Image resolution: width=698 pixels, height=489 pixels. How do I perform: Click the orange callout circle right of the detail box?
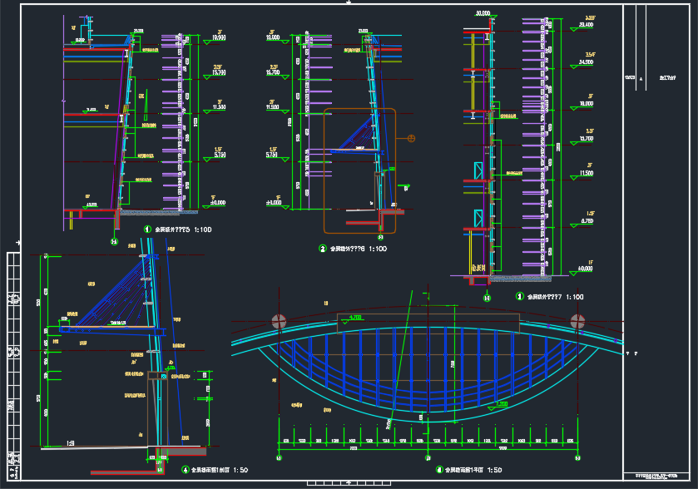coord(409,139)
